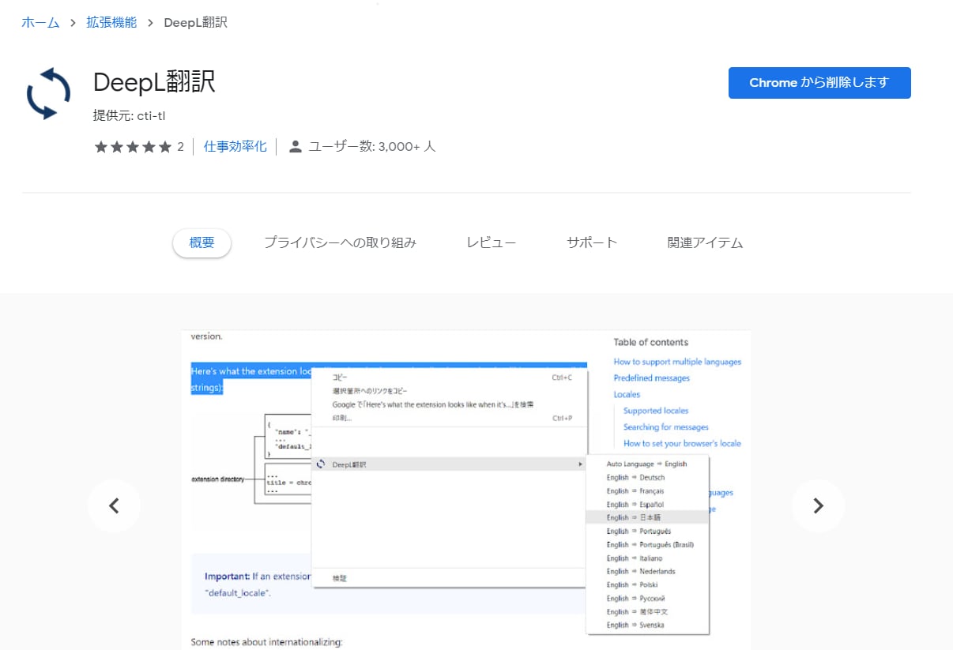Screen dimensions: 953x650
Task: Click the ユーザー数: 3,000+ 人 text
Action: pyautogui.click(x=371, y=147)
